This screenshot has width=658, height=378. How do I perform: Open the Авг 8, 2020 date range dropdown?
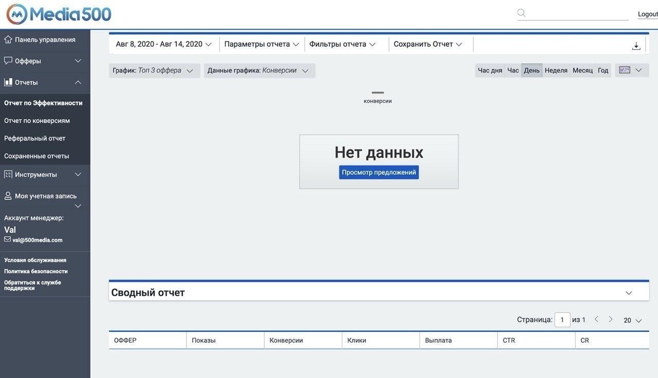pos(164,44)
